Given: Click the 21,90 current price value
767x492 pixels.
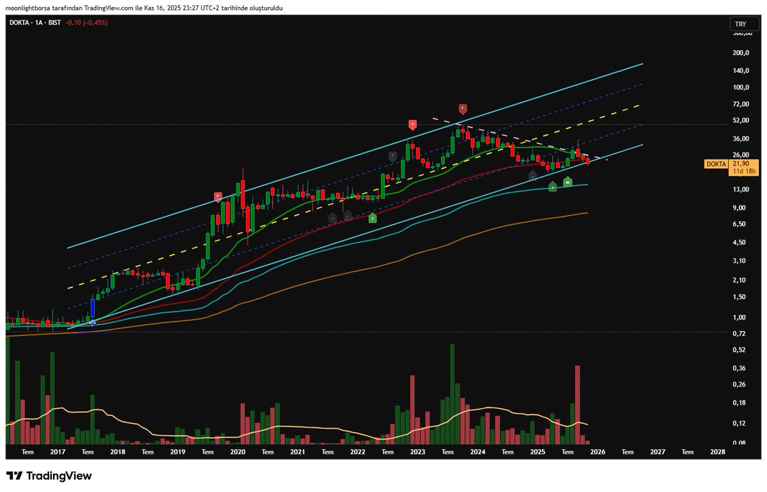Looking at the screenshot, I should click(741, 164).
